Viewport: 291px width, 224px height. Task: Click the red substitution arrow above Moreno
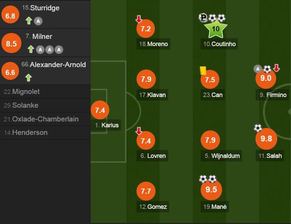click(139, 19)
